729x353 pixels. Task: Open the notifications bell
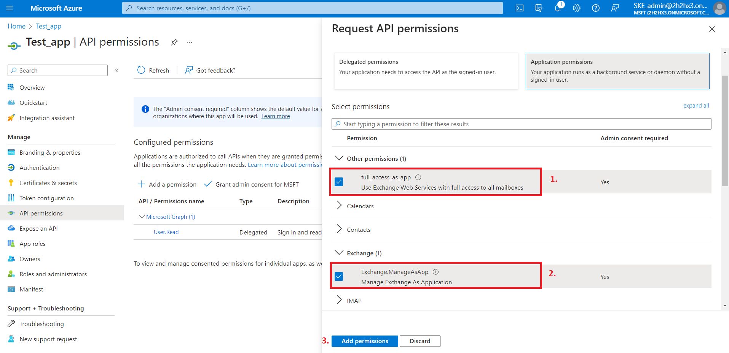coord(558,8)
